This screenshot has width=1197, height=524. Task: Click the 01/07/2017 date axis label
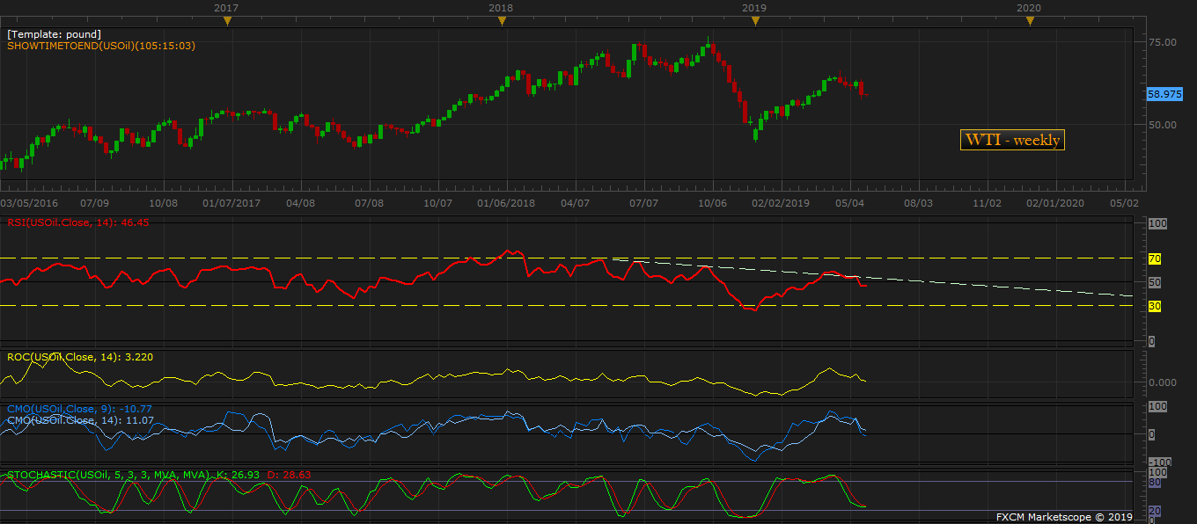[231, 203]
